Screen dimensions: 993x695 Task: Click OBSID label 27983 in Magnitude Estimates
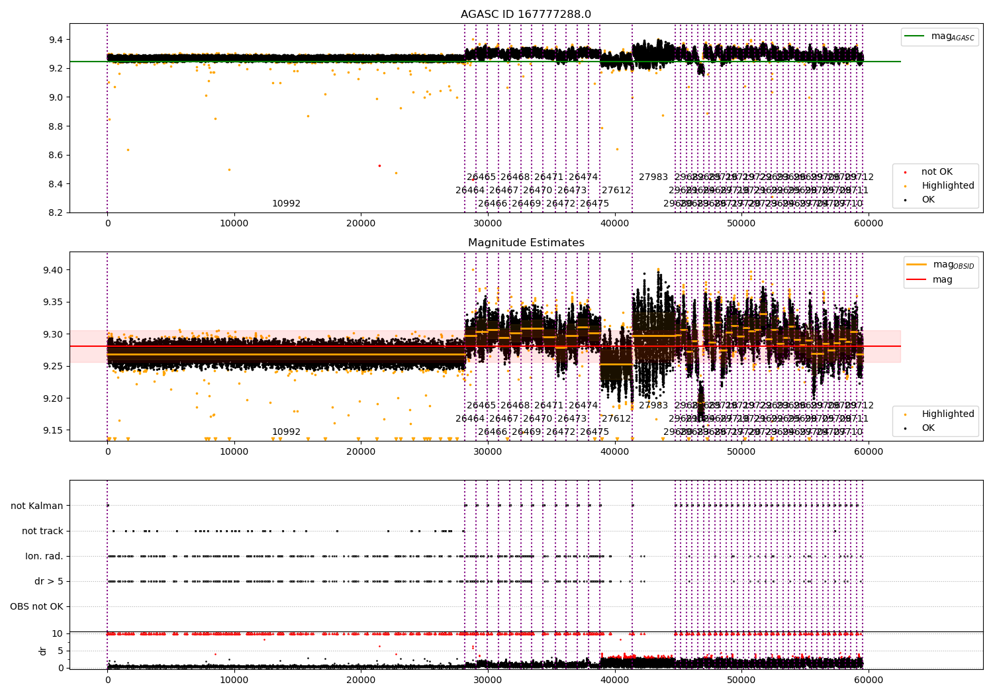pyautogui.click(x=653, y=406)
